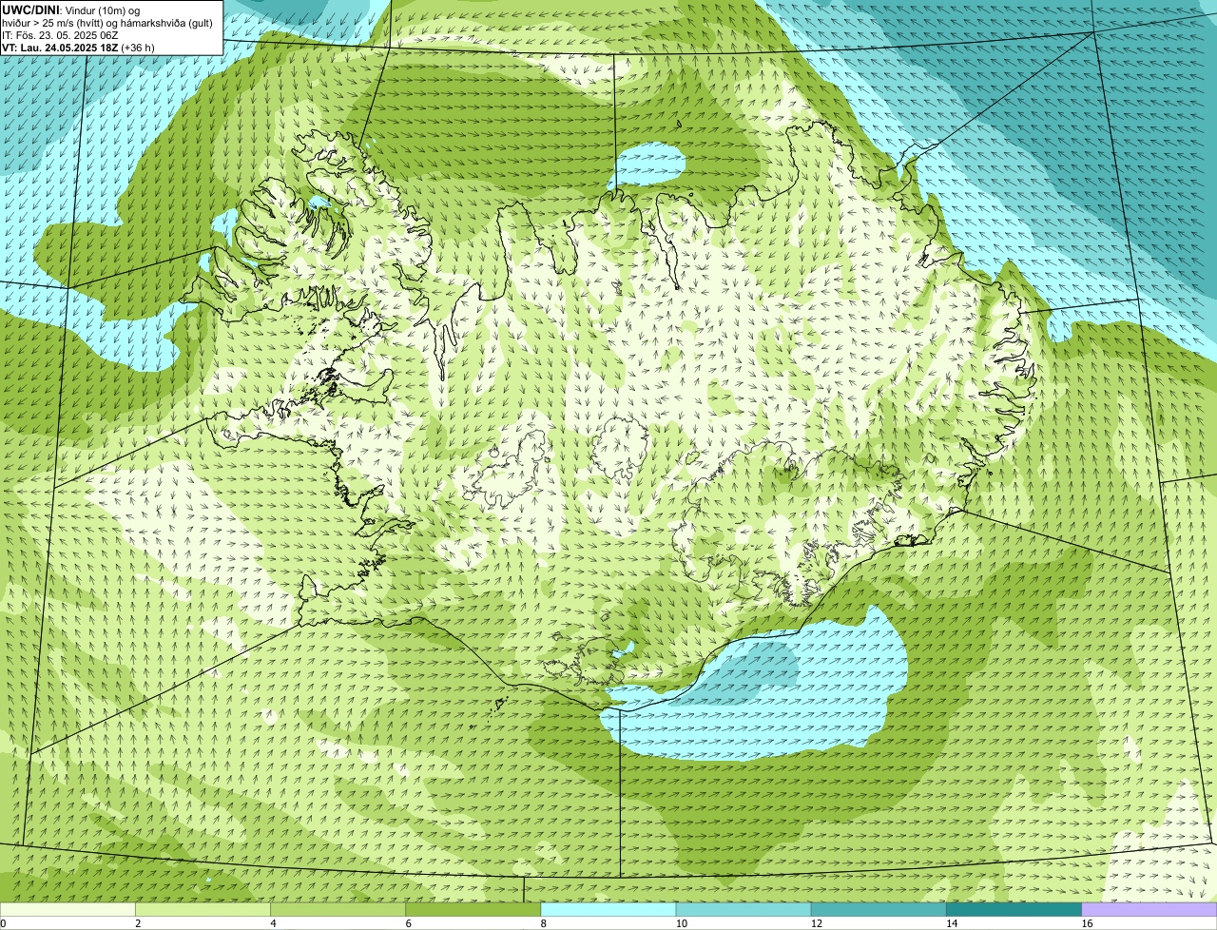The image size is (1217, 930).
Task: Choose the 14–16 m/s dark teal legend segment
Action: (1014, 910)
